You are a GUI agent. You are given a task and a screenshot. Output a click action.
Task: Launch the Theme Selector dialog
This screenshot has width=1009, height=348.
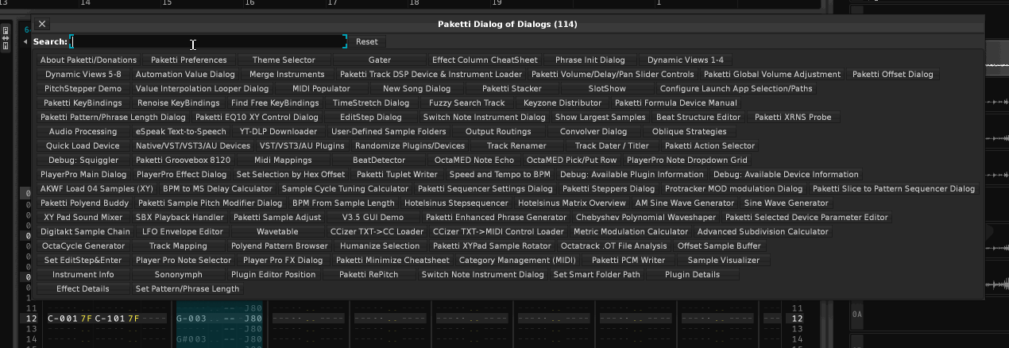coord(284,60)
